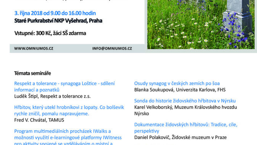Click speaker Blanka Soukupová, Univerzita Karlova

tap(180, 90)
